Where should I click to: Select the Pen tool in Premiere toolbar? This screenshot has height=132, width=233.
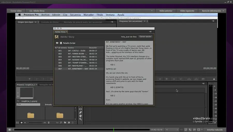81,113
